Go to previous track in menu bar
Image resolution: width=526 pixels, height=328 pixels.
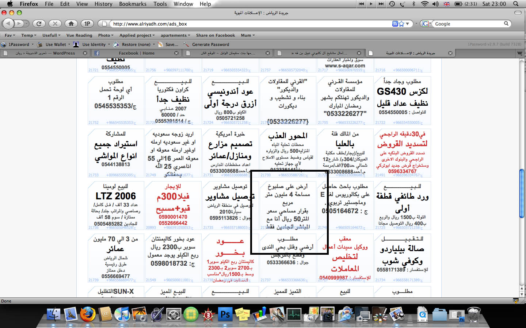(361, 4)
